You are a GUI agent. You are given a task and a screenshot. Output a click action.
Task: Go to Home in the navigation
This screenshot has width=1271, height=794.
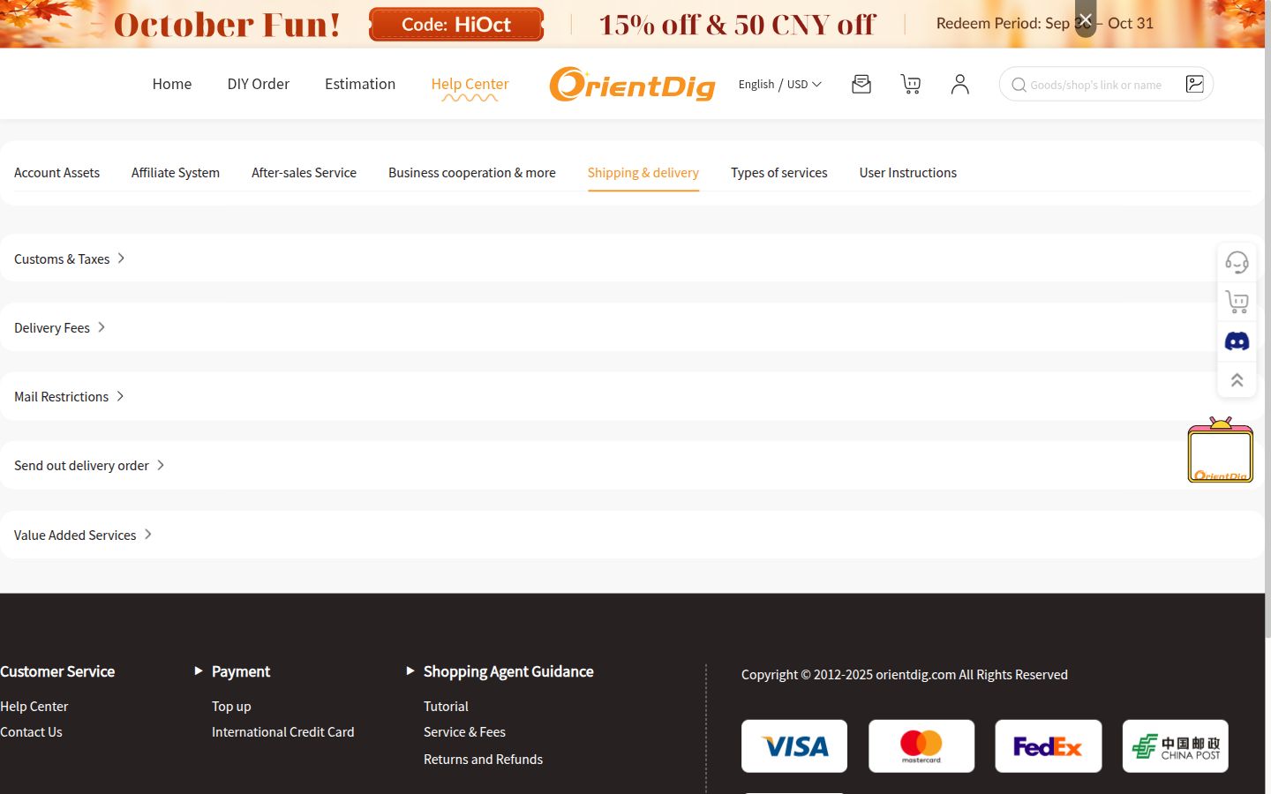point(172,84)
